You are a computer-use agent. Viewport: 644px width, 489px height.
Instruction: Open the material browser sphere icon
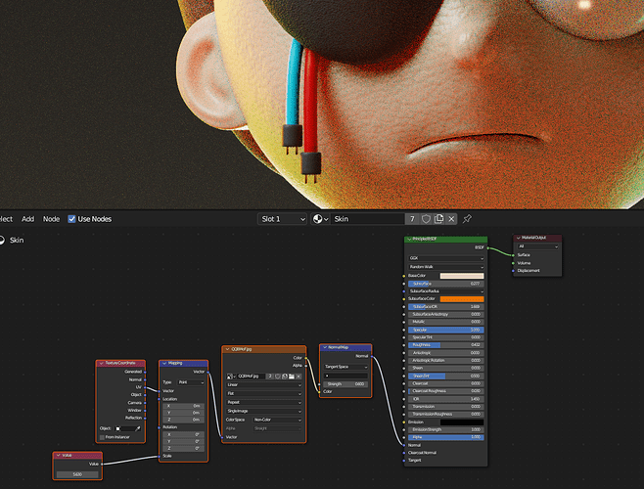320,219
